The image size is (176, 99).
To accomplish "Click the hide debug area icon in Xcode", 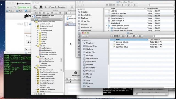I will point(67,79).
